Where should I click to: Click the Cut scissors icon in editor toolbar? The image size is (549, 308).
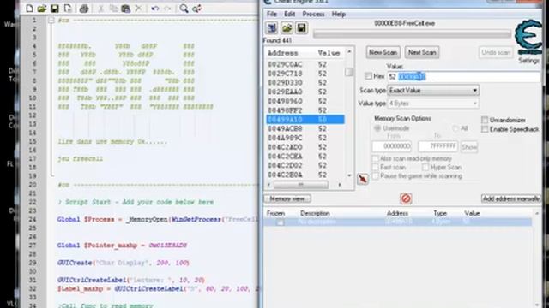coord(101,9)
